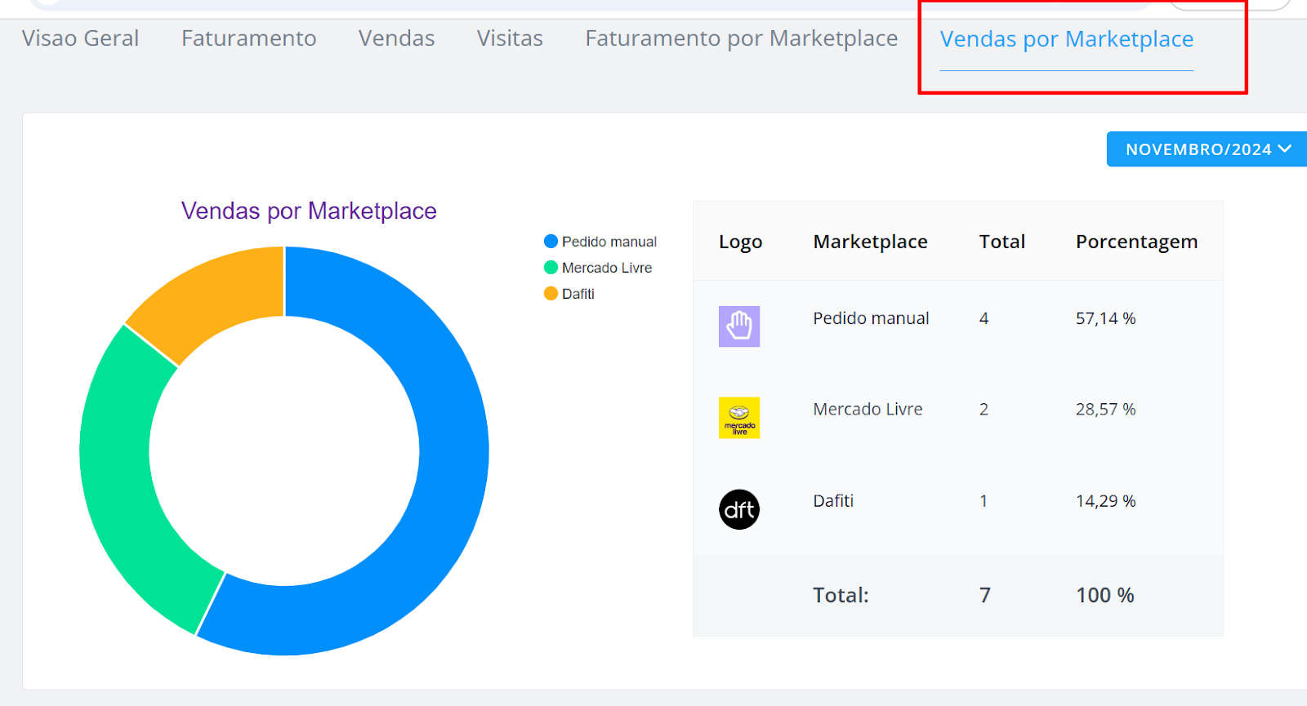Click the Dafiti dft logo
Screen dimensions: 1307x706
pyautogui.click(x=739, y=509)
